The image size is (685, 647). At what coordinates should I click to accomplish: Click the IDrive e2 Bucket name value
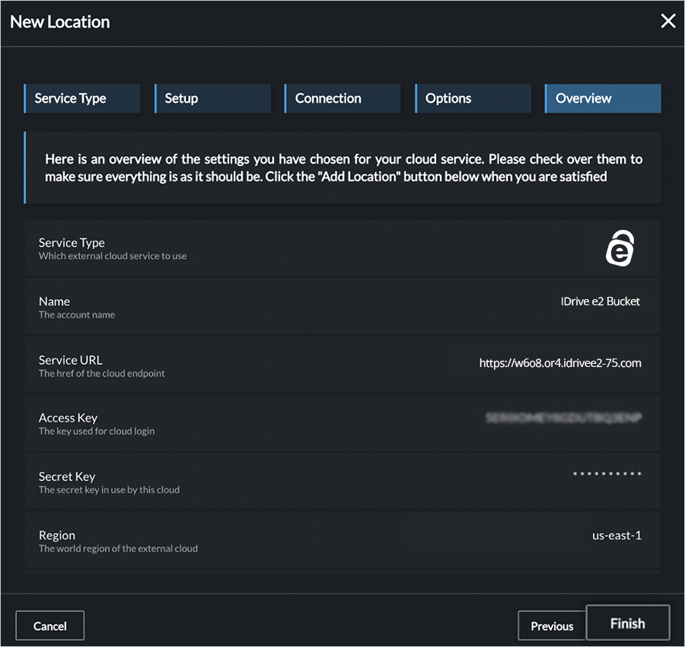point(600,301)
